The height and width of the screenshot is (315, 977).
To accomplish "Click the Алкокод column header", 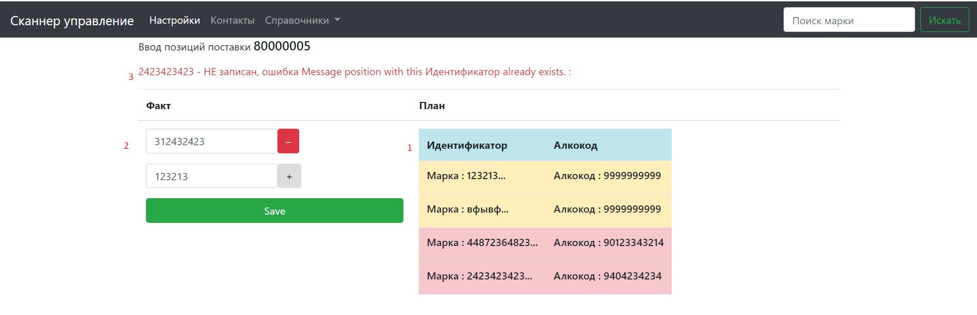I will coord(575,146).
